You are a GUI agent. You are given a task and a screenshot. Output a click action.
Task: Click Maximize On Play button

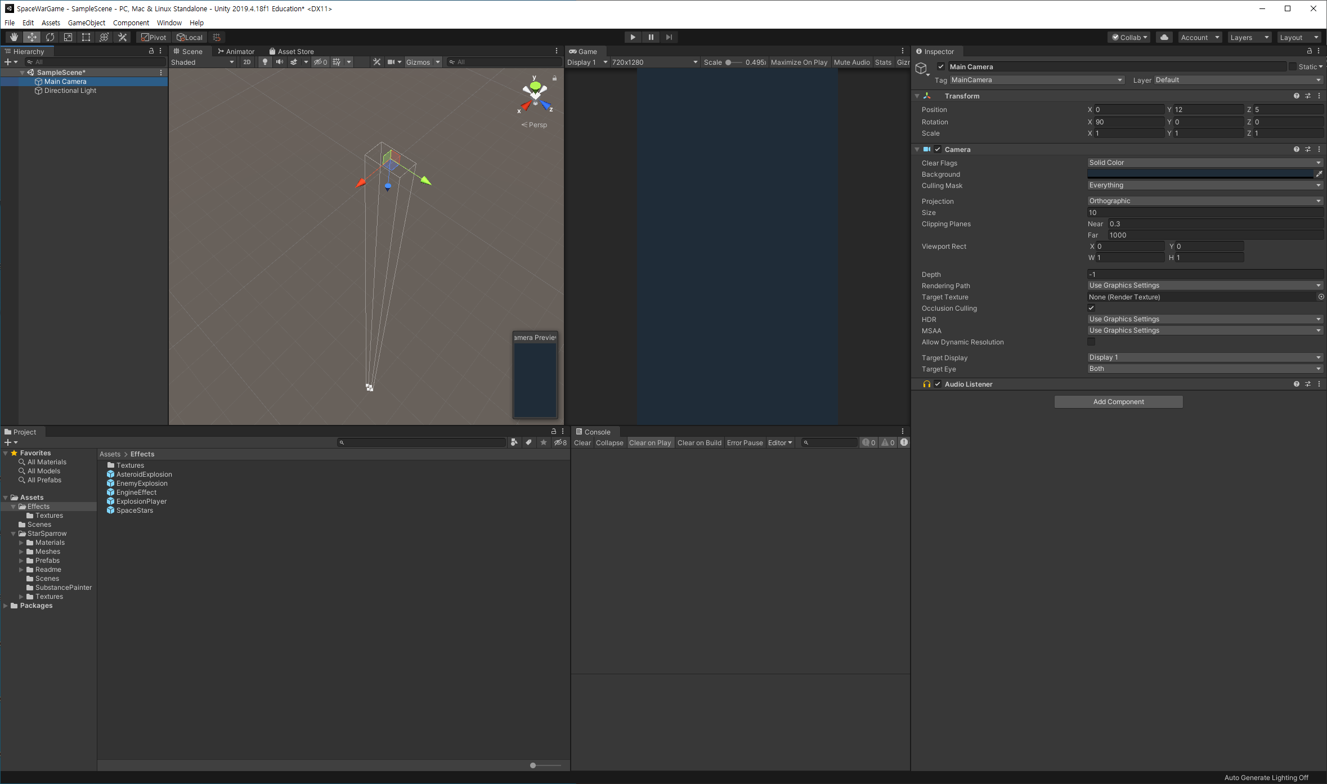pyautogui.click(x=799, y=62)
